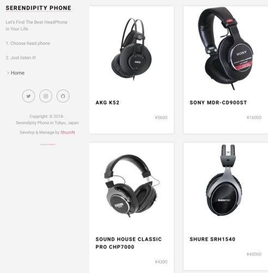Open the Twitter social icon
This screenshot has width=268, height=273.
point(28,96)
